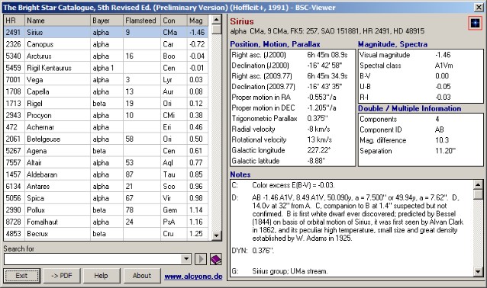Screen dimensions: 487x288
Task: Click the red Sirius title heading
Action: pyautogui.click(x=242, y=21)
